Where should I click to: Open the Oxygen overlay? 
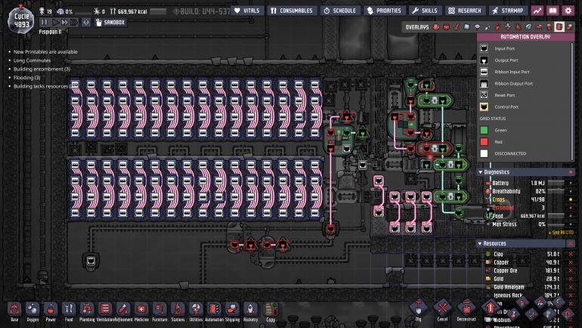point(437,26)
